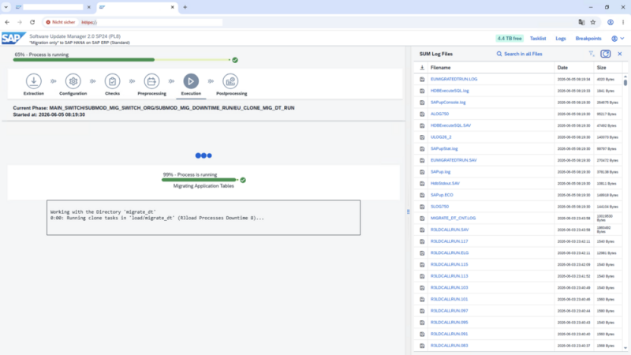Screen dimensions: 631x355
Task: Open the R3LDCALLRUN.097 file link
Action: click(x=449, y=311)
